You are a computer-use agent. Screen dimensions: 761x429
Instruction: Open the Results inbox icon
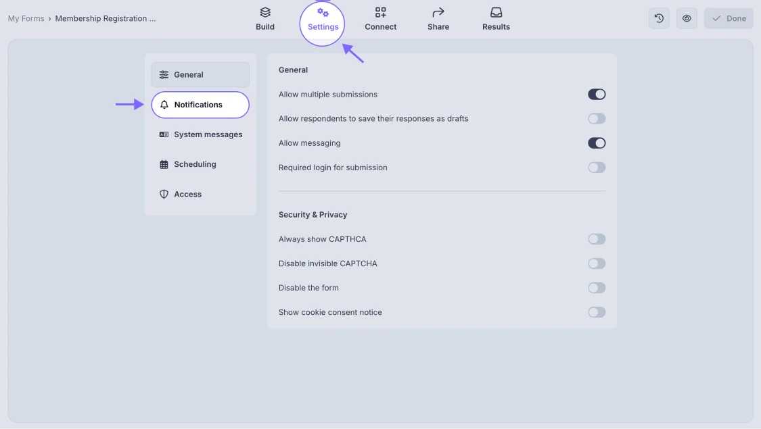click(x=496, y=13)
